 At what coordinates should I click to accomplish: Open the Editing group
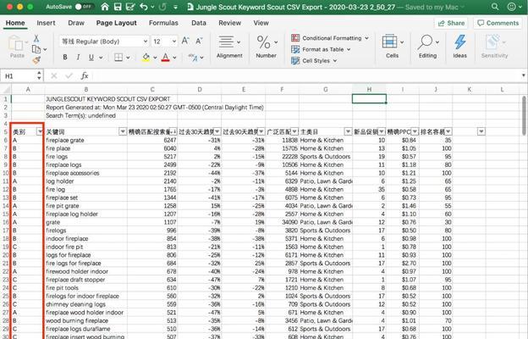coord(427,47)
